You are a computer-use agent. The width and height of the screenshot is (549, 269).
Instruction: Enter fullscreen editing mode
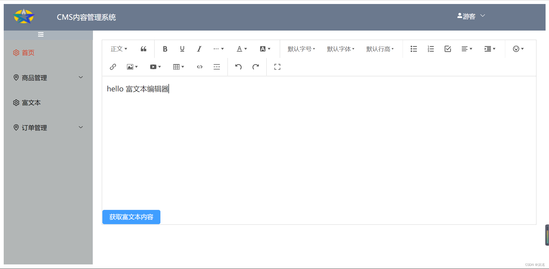click(x=277, y=67)
